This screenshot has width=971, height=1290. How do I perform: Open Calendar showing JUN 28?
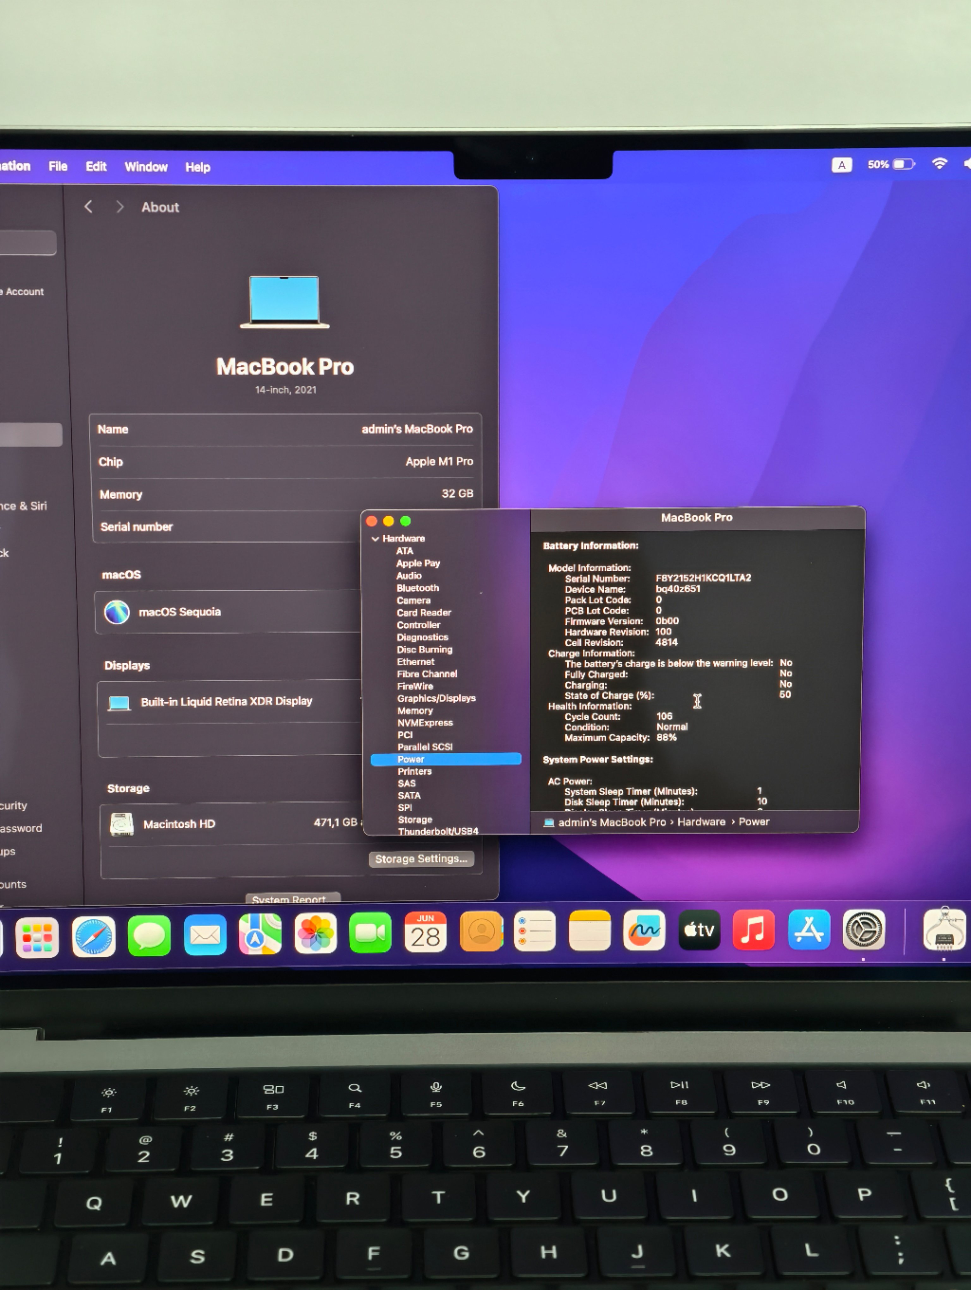tap(425, 932)
